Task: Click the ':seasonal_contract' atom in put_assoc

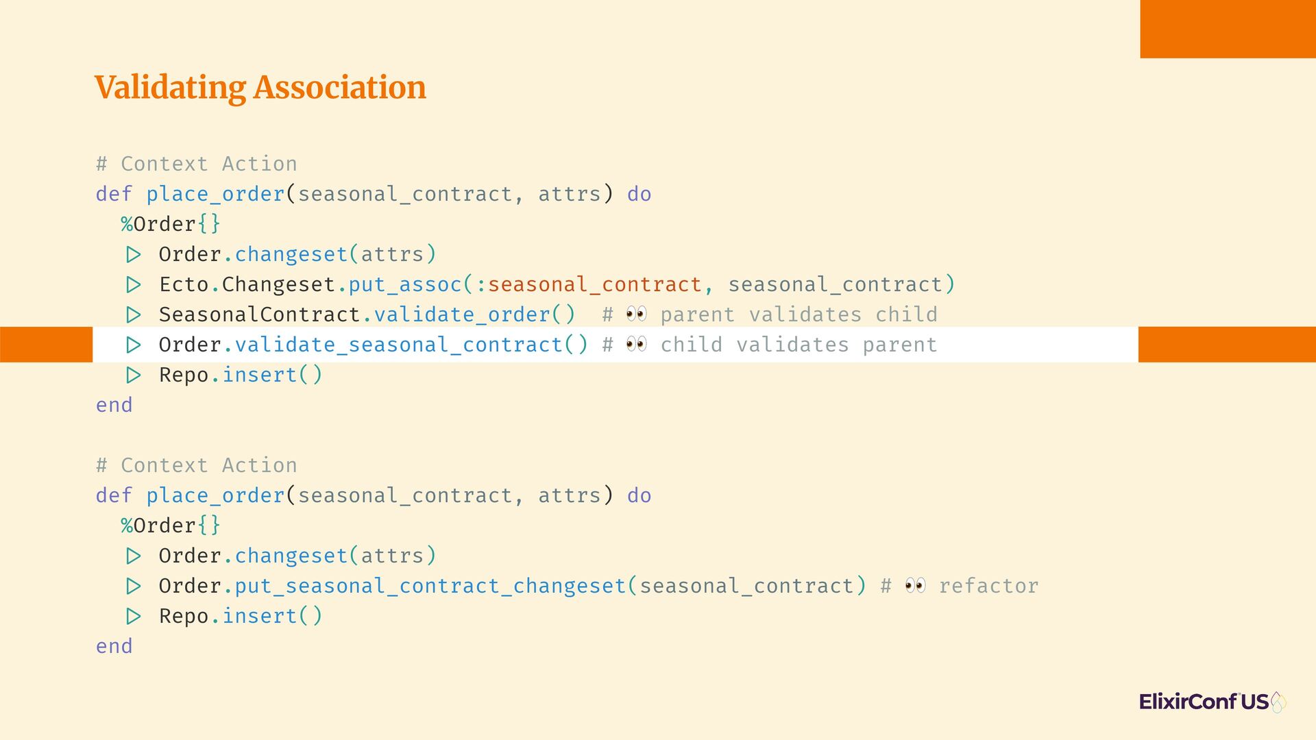Action: point(594,284)
